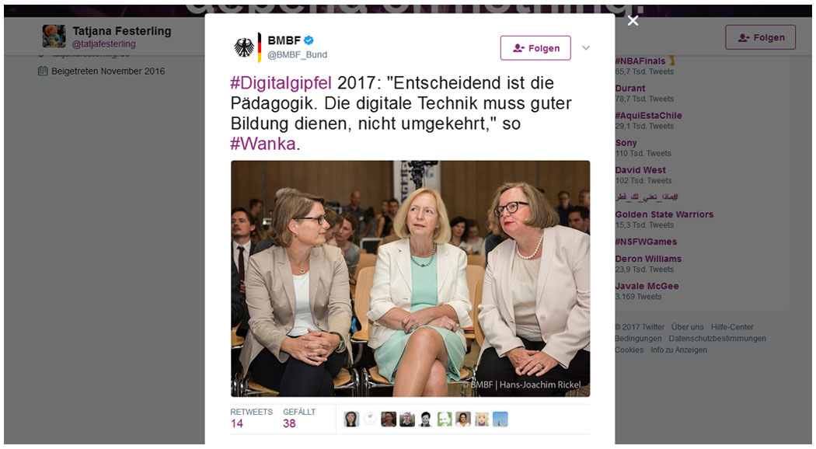Image resolution: width=816 pixels, height=449 pixels.
Task: Follow BMBF with the Folgen button
Action: [x=535, y=48]
